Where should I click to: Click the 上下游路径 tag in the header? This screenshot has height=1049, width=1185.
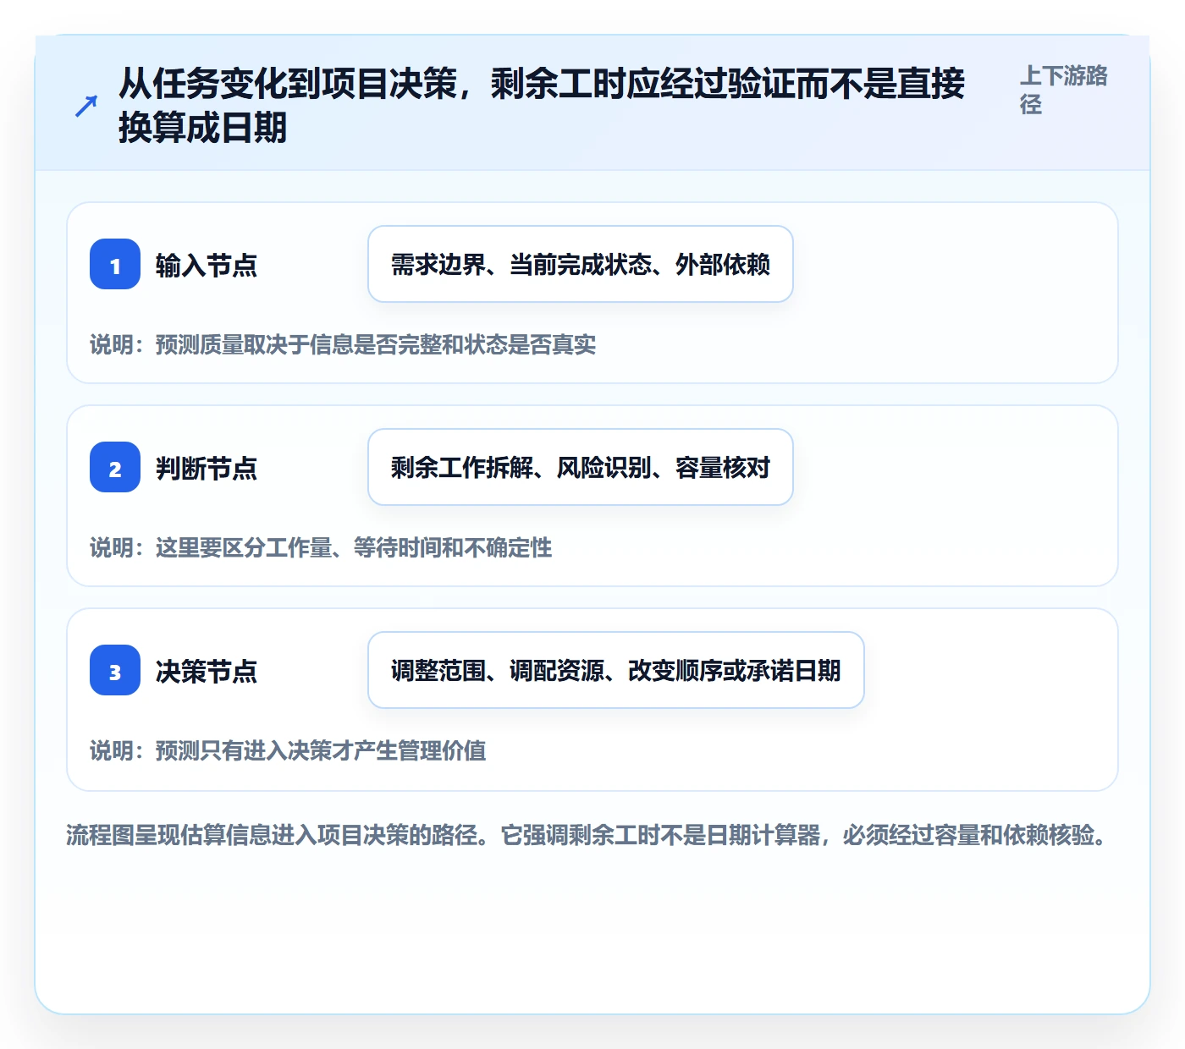[x=1064, y=90]
